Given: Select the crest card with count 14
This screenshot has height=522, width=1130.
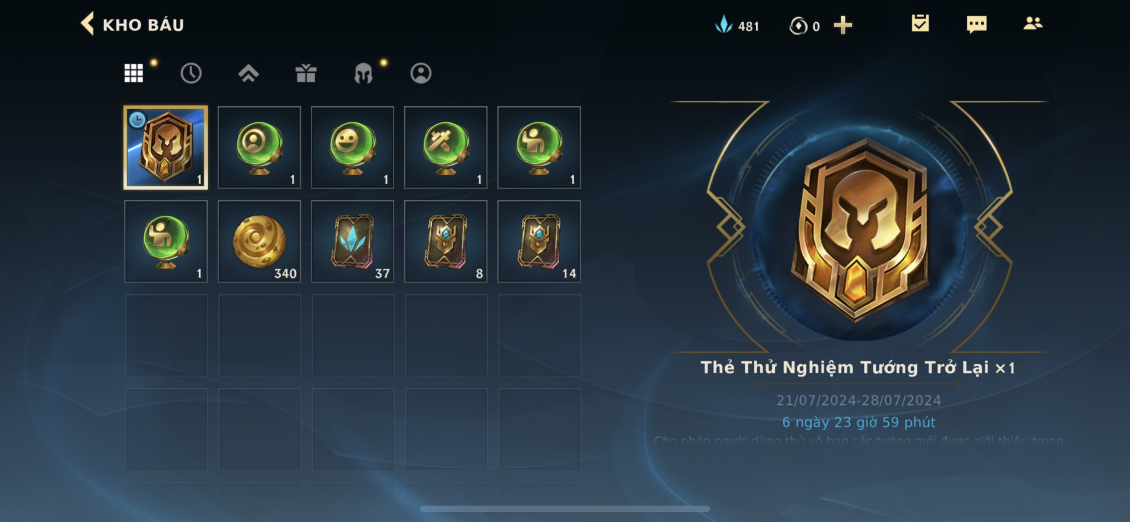Looking at the screenshot, I should [x=539, y=241].
